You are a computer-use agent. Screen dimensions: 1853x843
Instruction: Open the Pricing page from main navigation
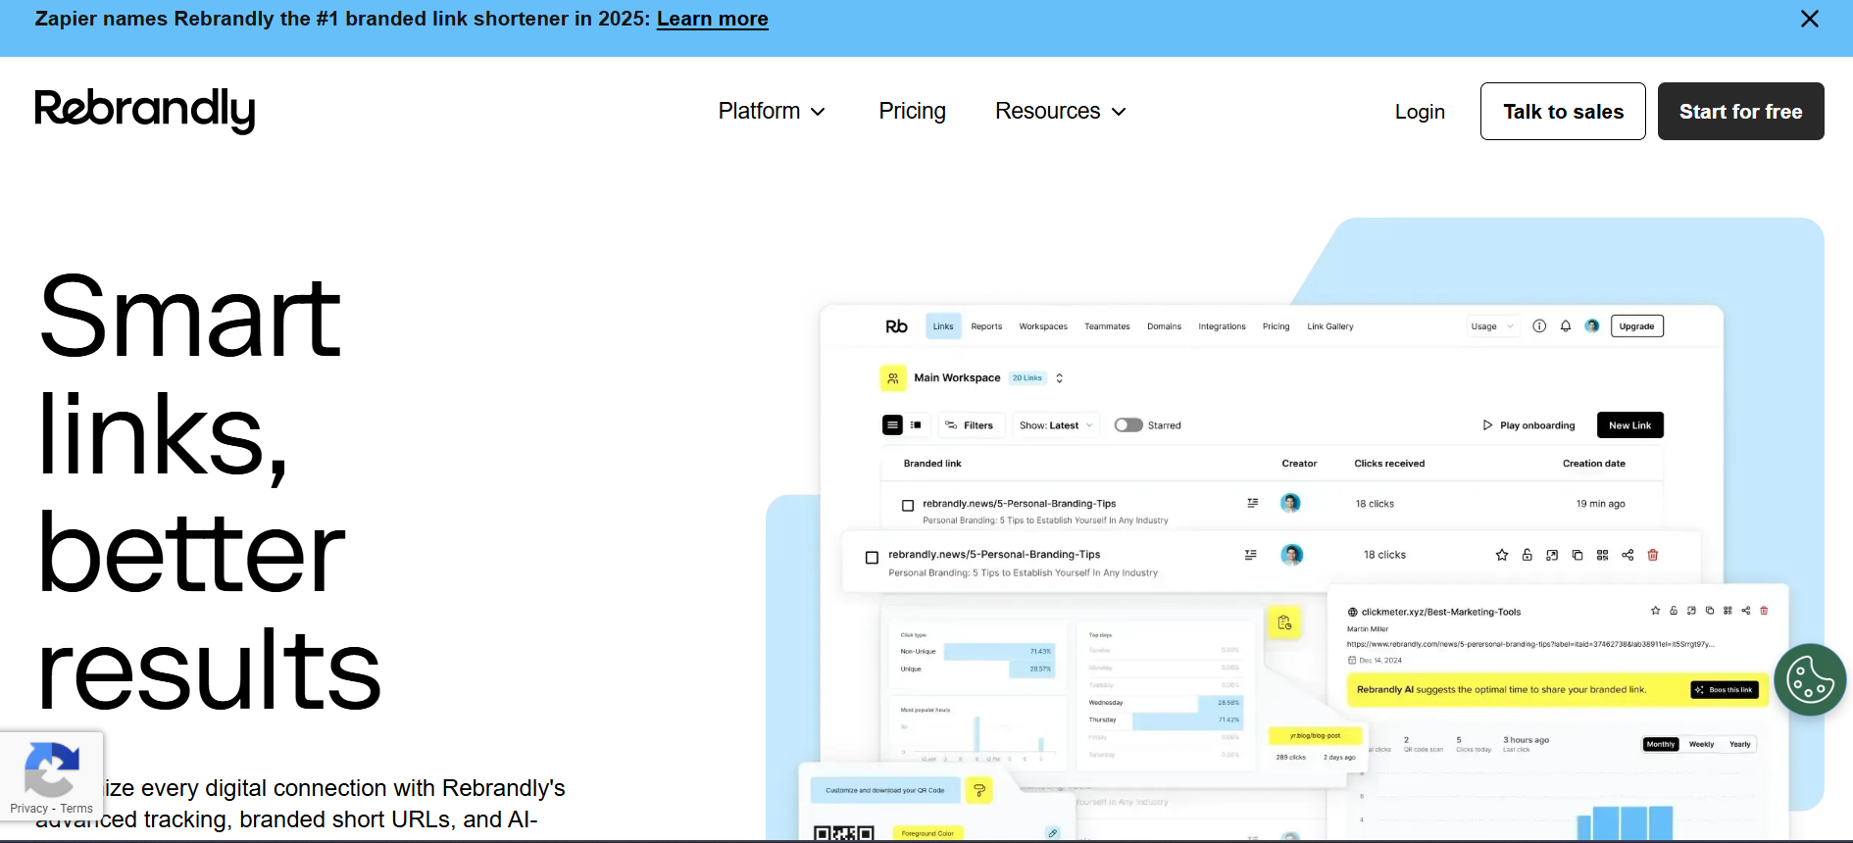tap(912, 112)
